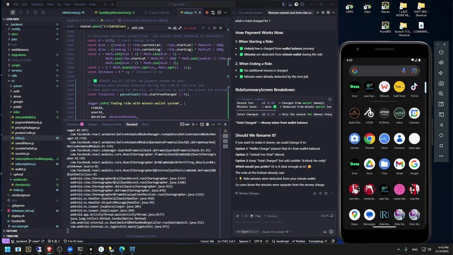The image size is (453, 255).
Task: Open the Selection menu
Action: [37, 4]
